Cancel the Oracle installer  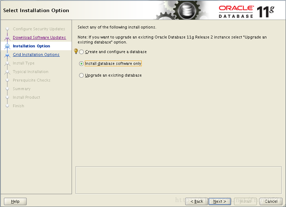pos(271,201)
